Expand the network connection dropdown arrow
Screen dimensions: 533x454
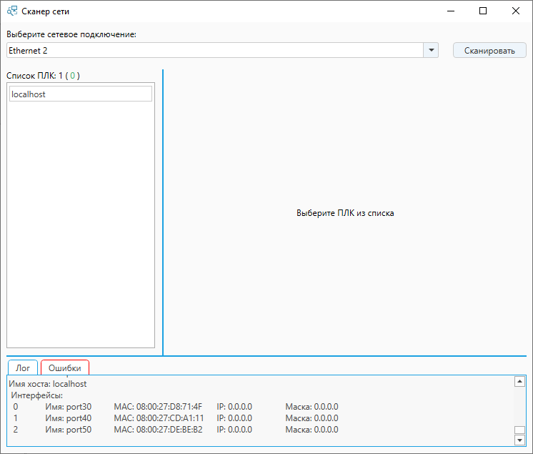(431, 51)
